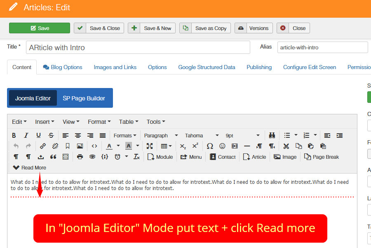Toggle fullscreen editor mode

(x=150, y=146)
